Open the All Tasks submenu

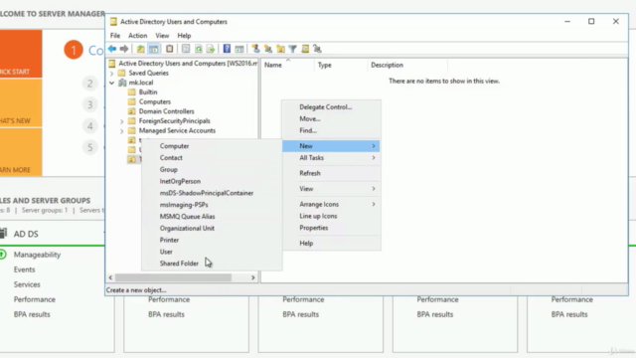point(331,158)
